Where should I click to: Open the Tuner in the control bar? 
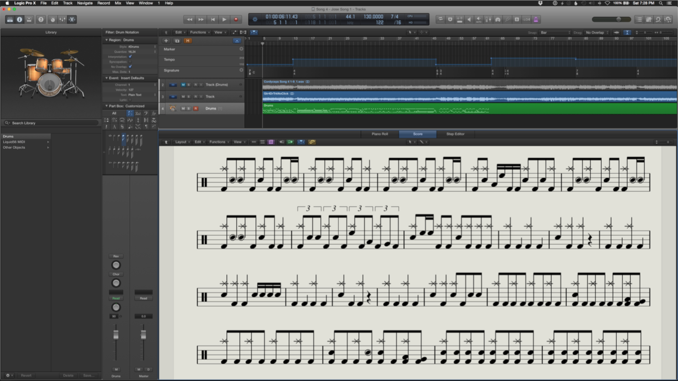coord(506,19)
